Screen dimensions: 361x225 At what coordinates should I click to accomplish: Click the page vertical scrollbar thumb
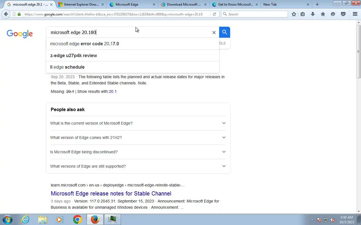[x=359, y=51]
